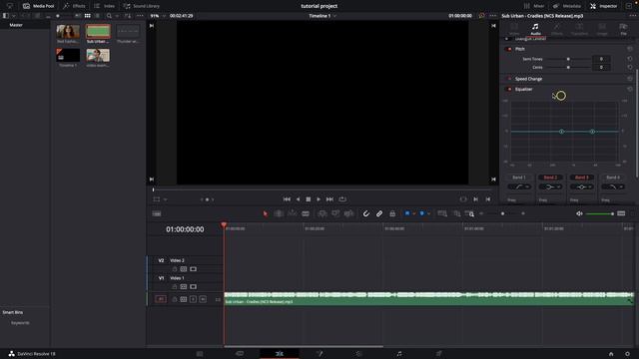Screen dimensions: 639x359
Task: Adjust the timeline zoom slider
Action: pyautogui.click(x=502, y=213)
